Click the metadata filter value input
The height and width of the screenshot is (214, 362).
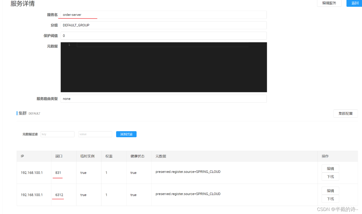95,134
